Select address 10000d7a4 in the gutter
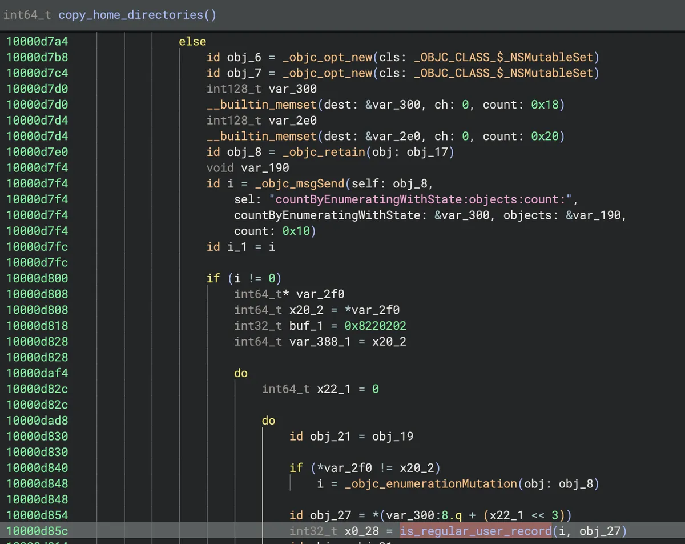 click(x=37, y=41)
